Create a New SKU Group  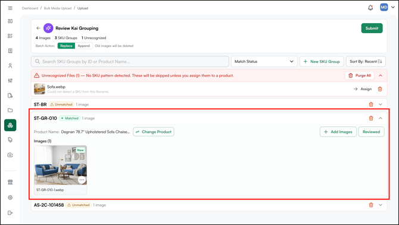point(322,61)
